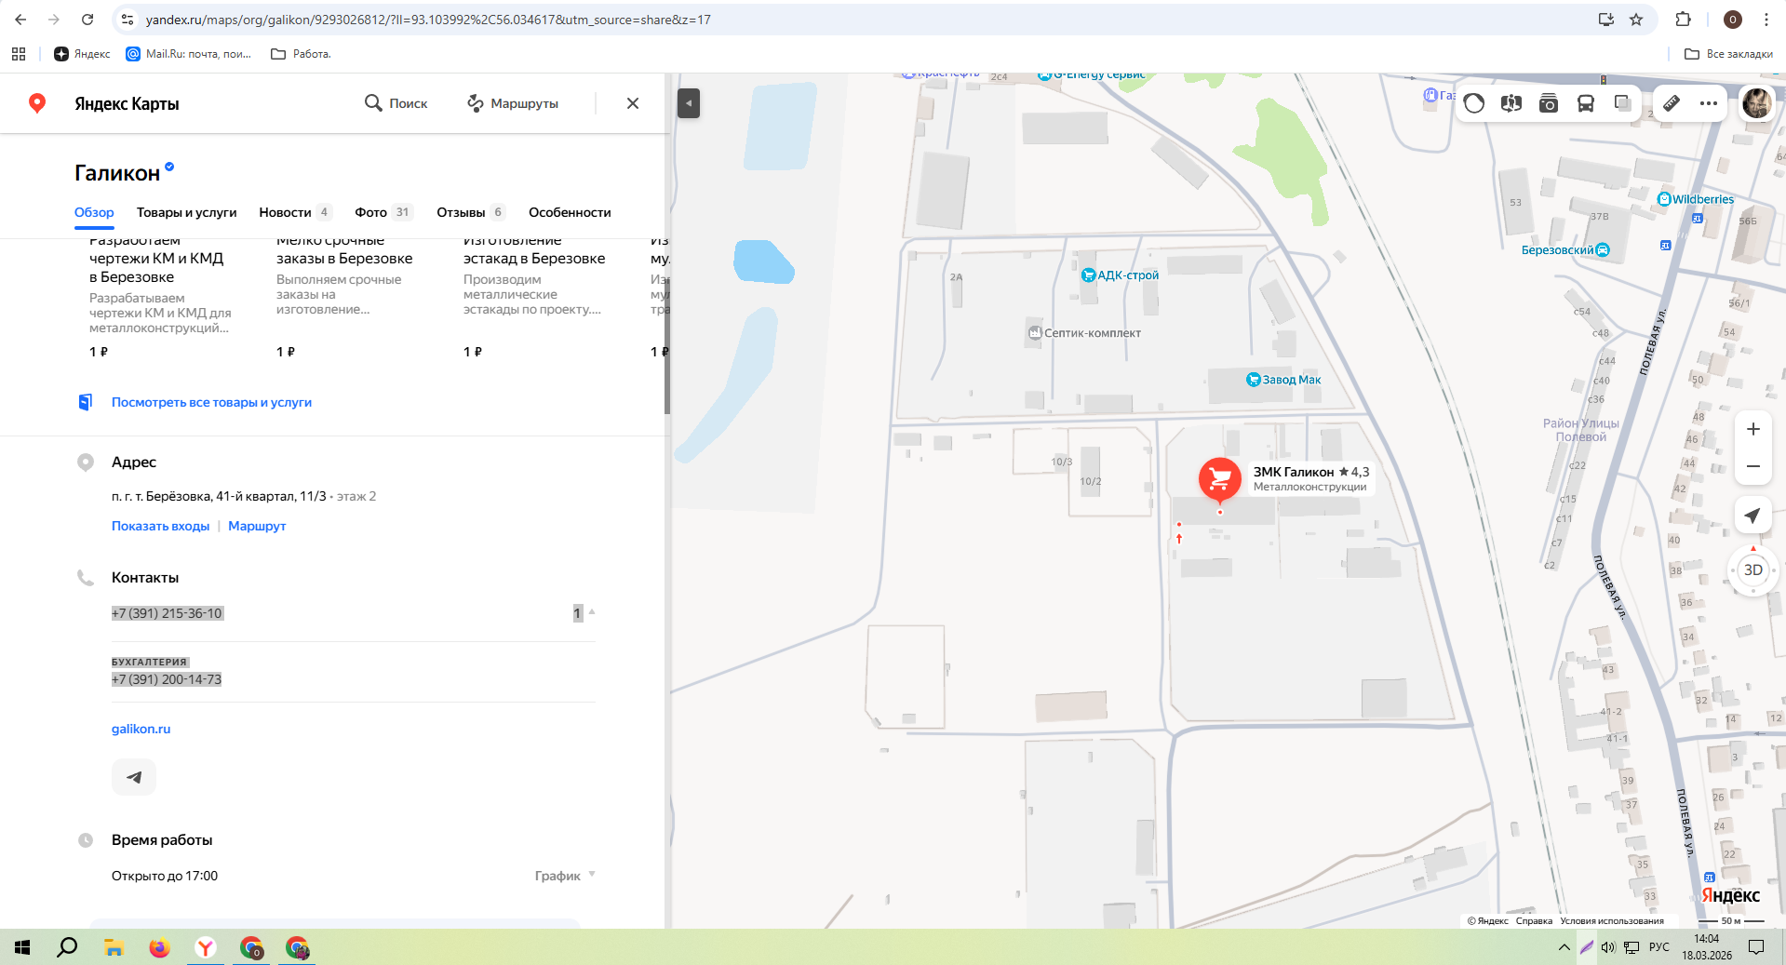The image size is (1786, 965).
Task: Open map layers selector
Action: (1623, 103)
